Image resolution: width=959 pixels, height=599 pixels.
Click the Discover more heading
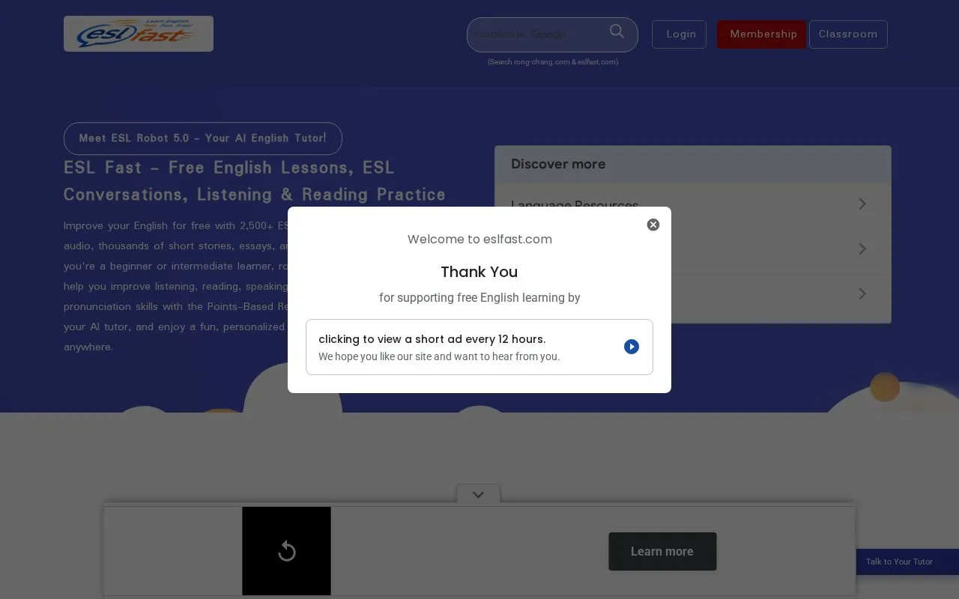pos(558,164)
